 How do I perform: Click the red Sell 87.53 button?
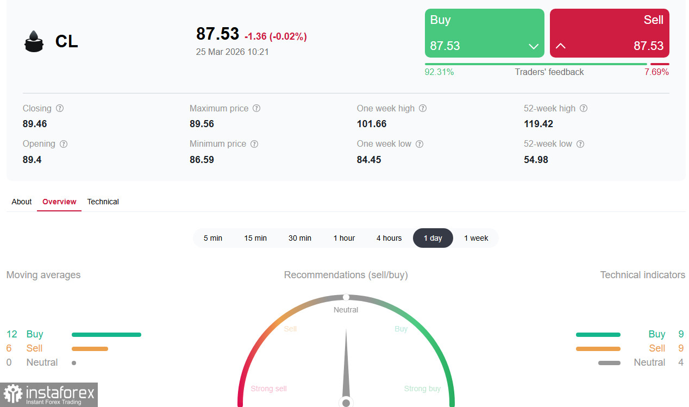610,33
